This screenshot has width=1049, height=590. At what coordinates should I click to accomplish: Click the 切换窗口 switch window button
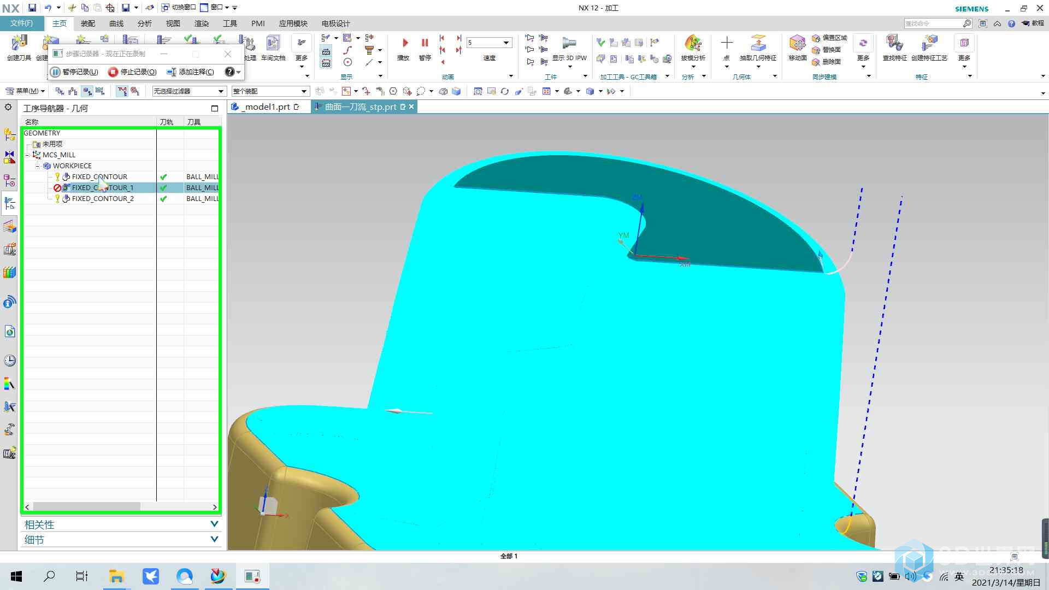point(178,8)
